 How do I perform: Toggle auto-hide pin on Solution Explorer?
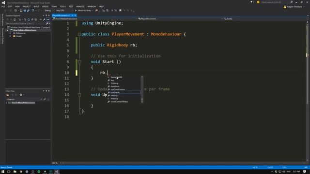pyautogui.click(x=46, y=15)
